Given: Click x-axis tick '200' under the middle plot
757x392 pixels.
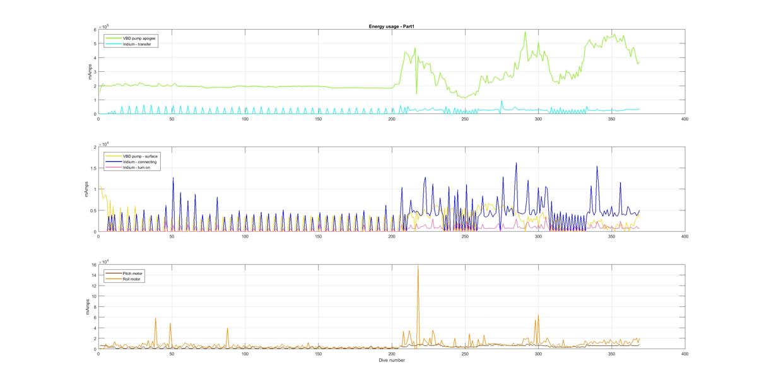Looking at the screenshot, I should tap(392, 236).
